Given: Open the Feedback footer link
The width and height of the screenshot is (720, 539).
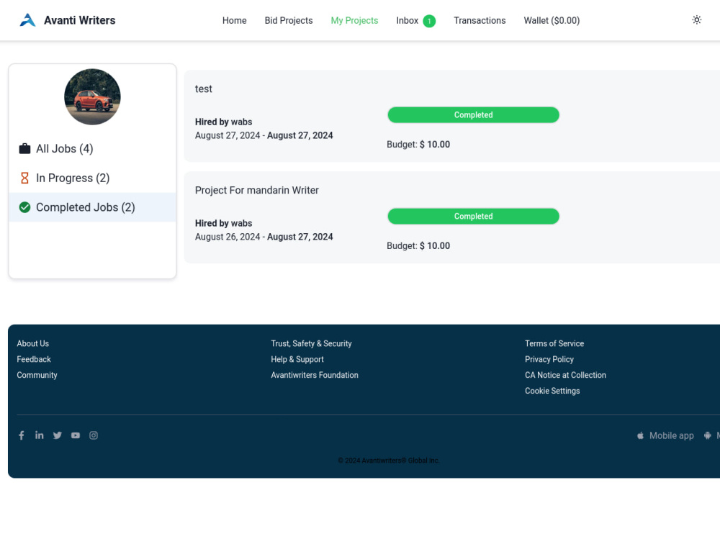Looking at the screenshot, I should (34, 360).
